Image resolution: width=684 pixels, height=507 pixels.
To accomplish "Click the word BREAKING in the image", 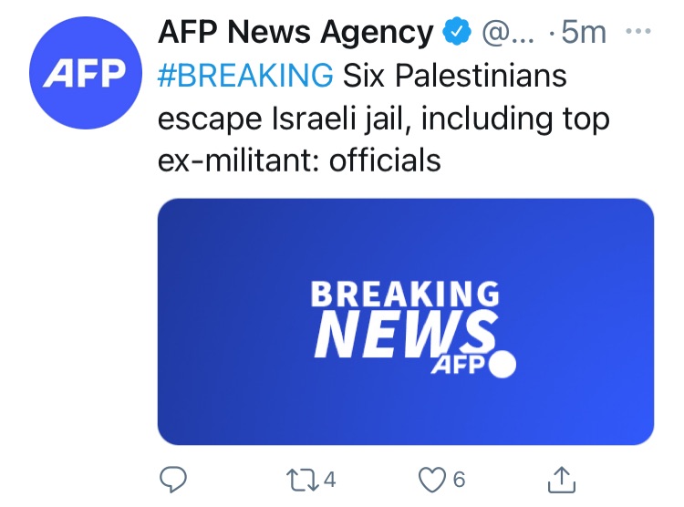I will 405,295.
